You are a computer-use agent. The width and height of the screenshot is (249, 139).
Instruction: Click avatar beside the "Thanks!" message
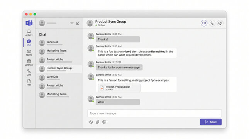91,36
